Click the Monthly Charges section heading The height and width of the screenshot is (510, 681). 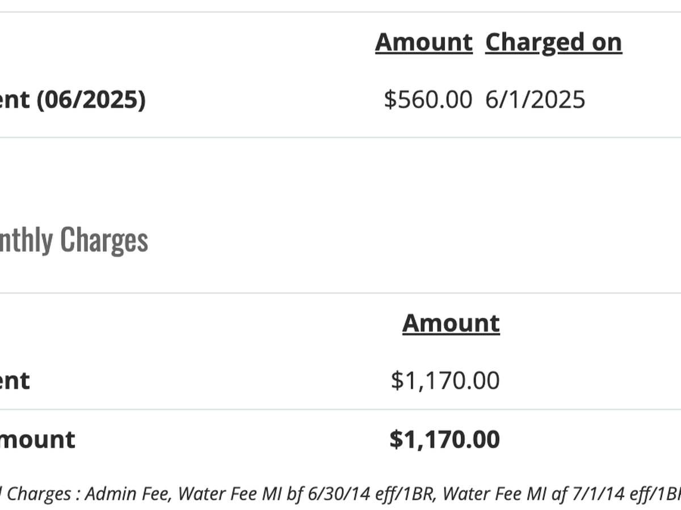(x=74, y=240)
